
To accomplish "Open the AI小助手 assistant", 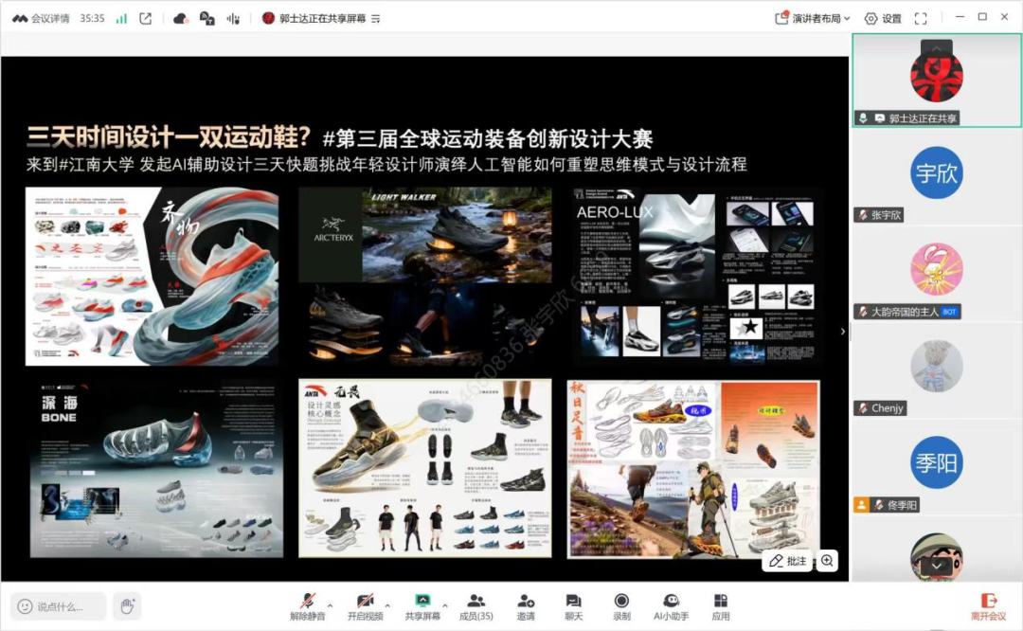I will pyautogui.click(x=671, y=604).
